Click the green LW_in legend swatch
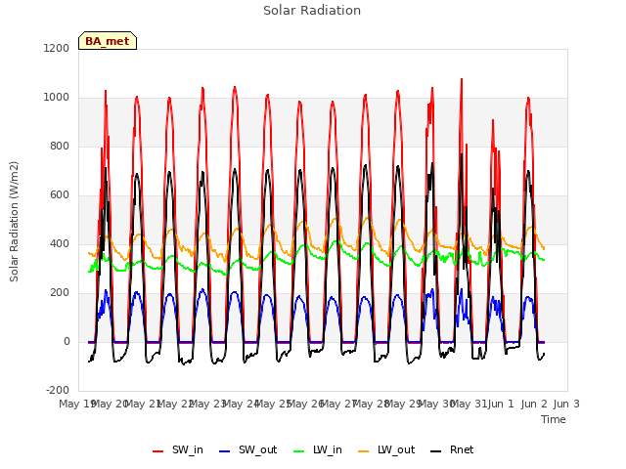626x469 pixels. coord(298,451)
